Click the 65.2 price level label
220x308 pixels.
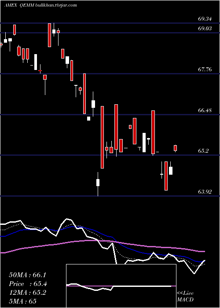pos(203,151)
